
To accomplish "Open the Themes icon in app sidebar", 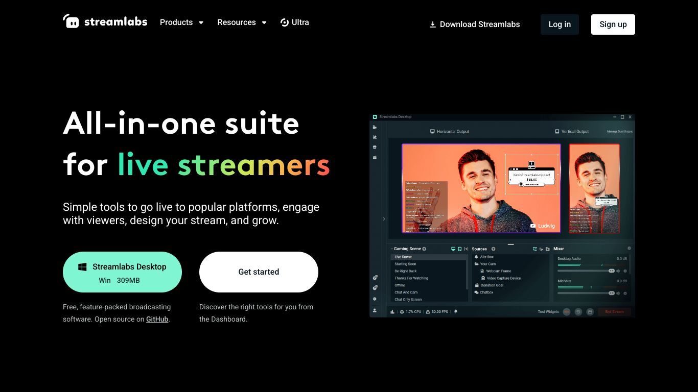I will pyautogui.click(x=375, y=137).
